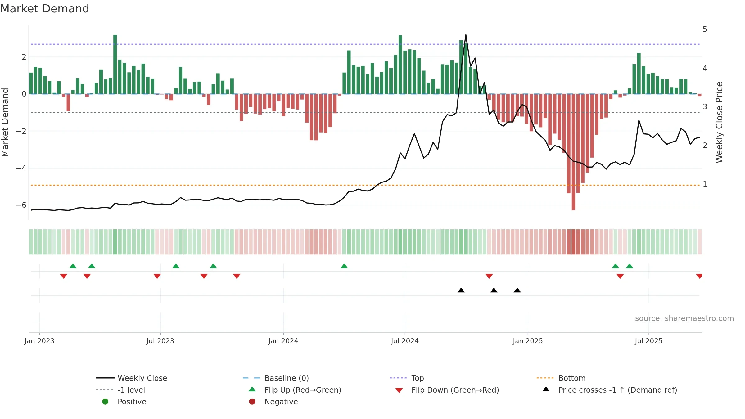This screenshot has height=419, width=745.
Task: Click the black price-cross marker nearest Jan 2025
Action: click(517, 290)
